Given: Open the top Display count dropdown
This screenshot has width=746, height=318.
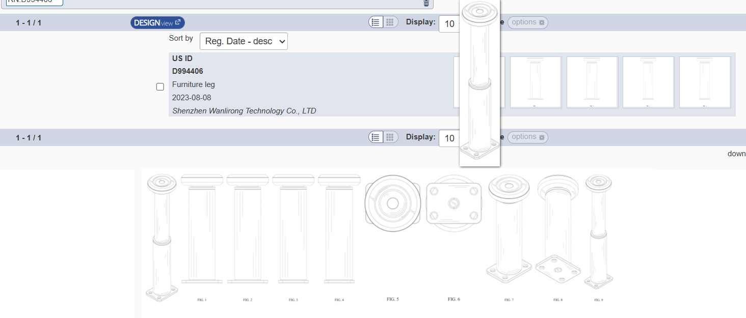Looking at the screenshot, I should point(449,23).
